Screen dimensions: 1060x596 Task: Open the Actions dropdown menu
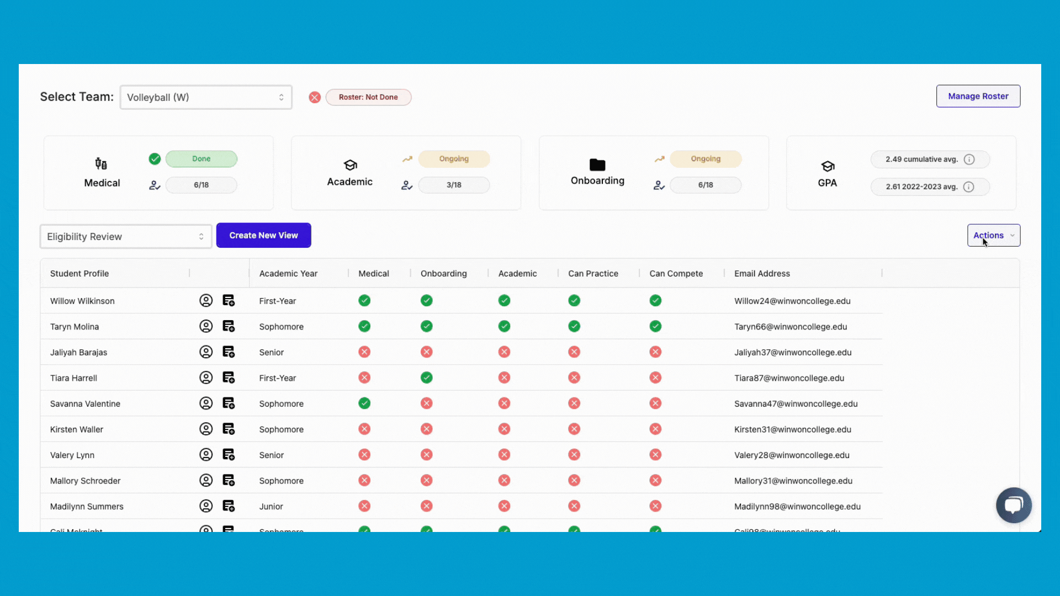(x=993, y=236)
